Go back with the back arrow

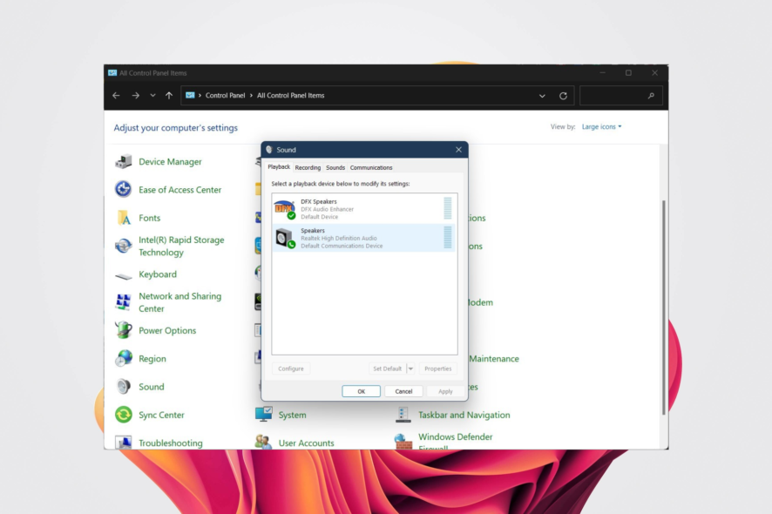[x=116, y=96]
